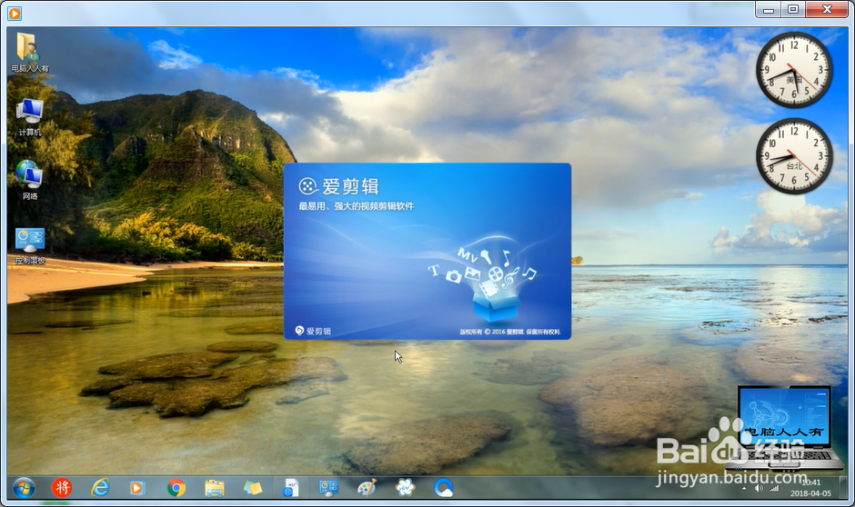The width and height of the screenshot is (855, 507).
Task: Select the 控制面板 desktop icon
Action: (30, 245)
